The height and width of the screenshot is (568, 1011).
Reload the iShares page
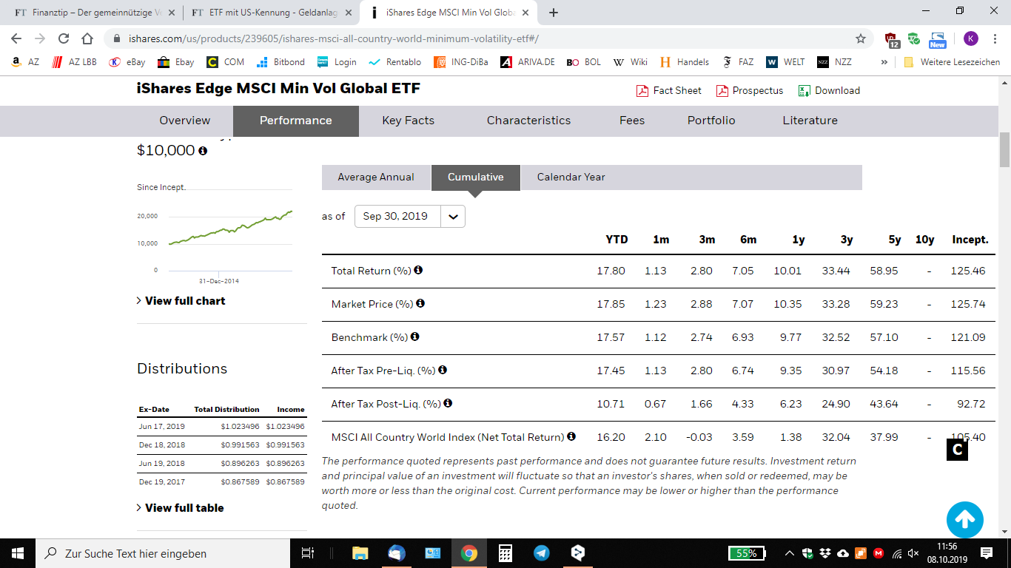pyautogui.click(x=64, y=38)
